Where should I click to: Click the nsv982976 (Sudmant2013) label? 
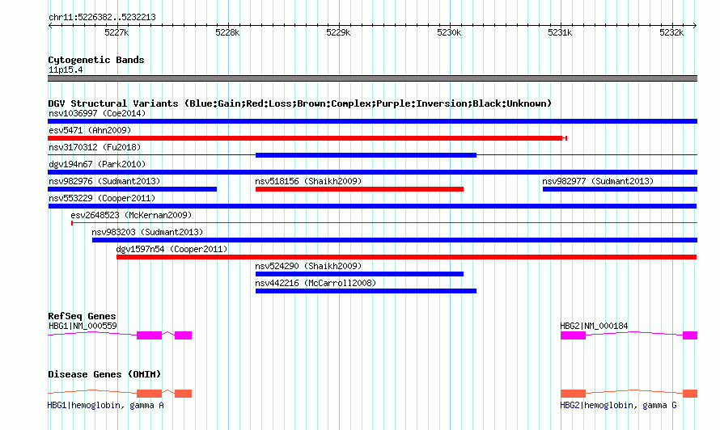click(104, 181)
